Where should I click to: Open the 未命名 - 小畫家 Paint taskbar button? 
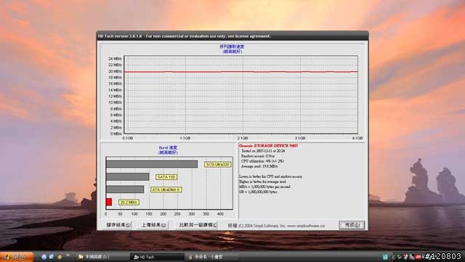point(212,257)
